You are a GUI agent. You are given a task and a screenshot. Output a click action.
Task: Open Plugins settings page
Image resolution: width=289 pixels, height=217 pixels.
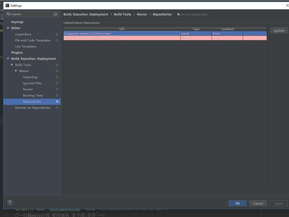(x=17, y=53)
